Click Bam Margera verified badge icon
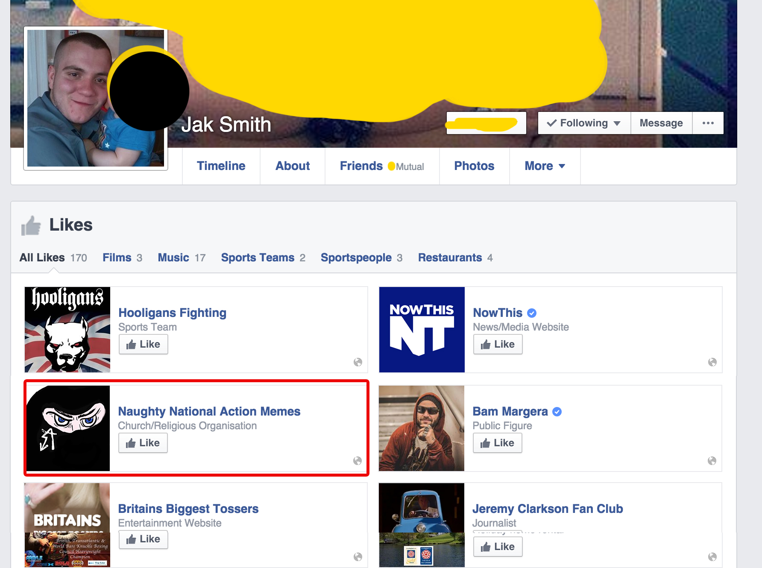This screenshot has width=762, height=568. coord(557,412)
